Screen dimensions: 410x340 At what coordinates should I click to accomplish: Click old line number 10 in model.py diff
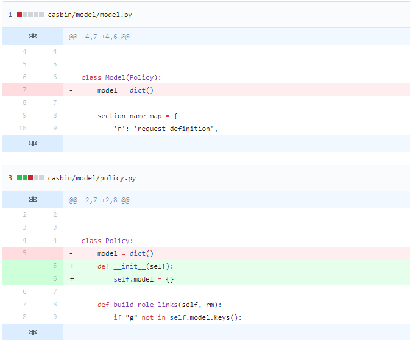(23, 128)
